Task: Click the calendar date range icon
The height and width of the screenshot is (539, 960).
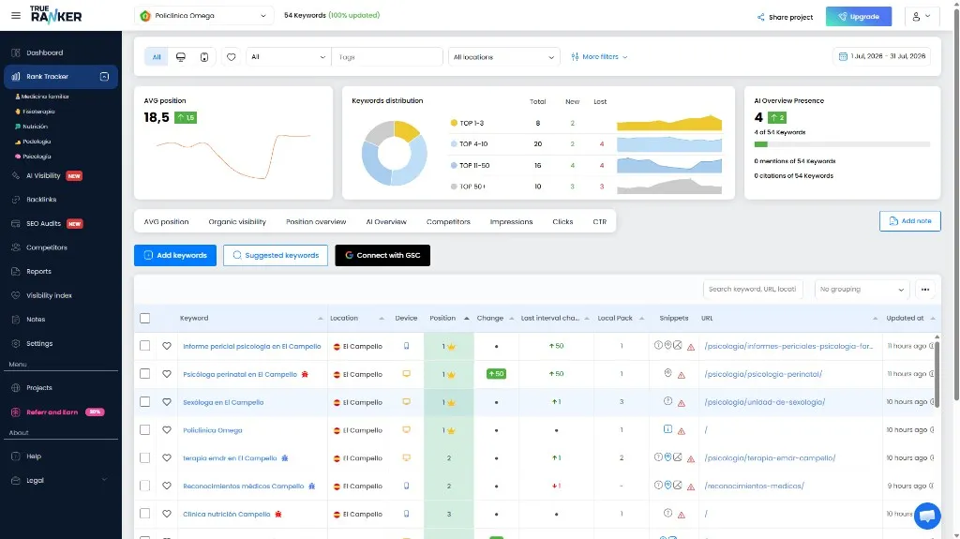Action: [843, 56]
